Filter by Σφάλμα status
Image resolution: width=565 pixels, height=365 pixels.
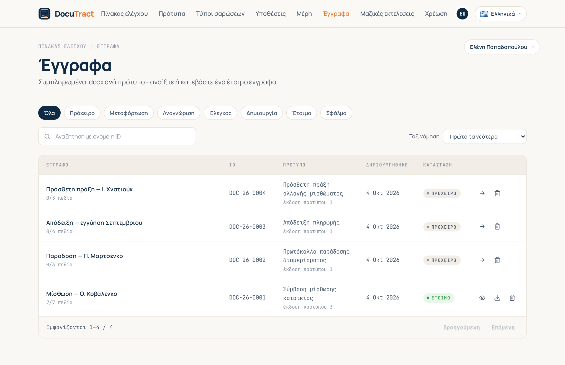[x=336, y=113]
